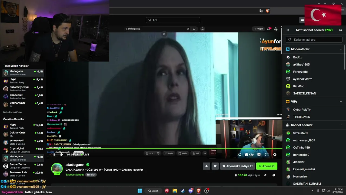The image size is (346, 195).
Task: Open Discord from the taskbar
Action: point(191,191)
